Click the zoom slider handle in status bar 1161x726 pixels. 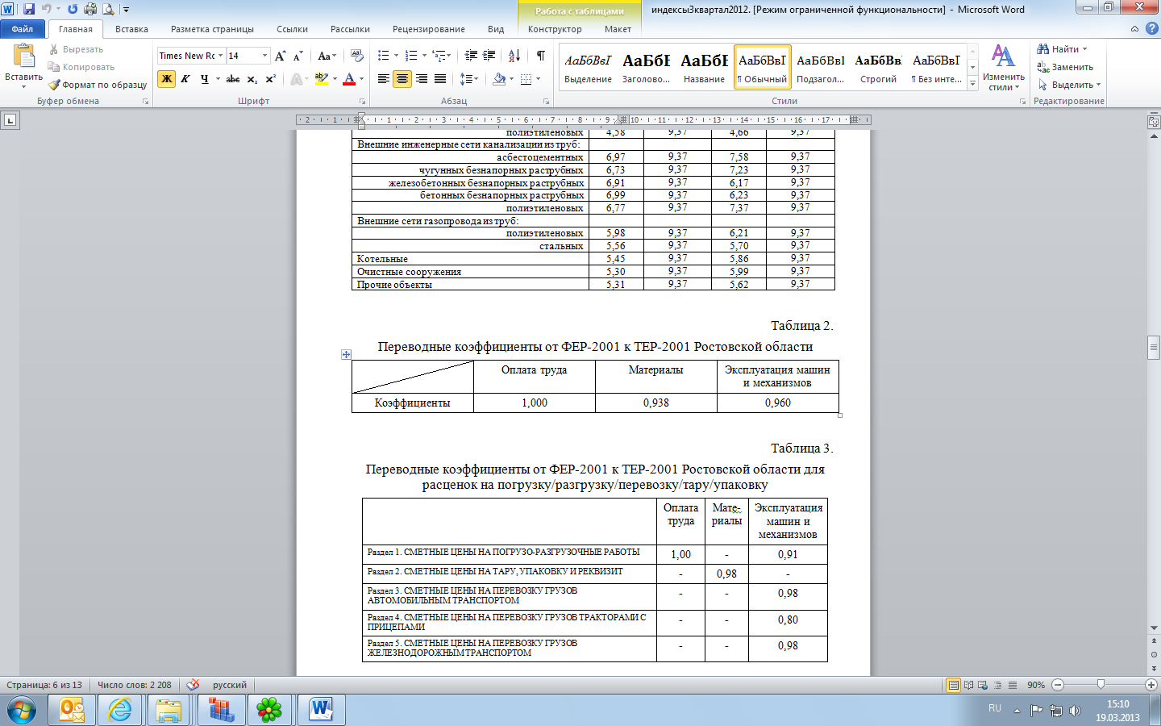(x=1101, y=684)
